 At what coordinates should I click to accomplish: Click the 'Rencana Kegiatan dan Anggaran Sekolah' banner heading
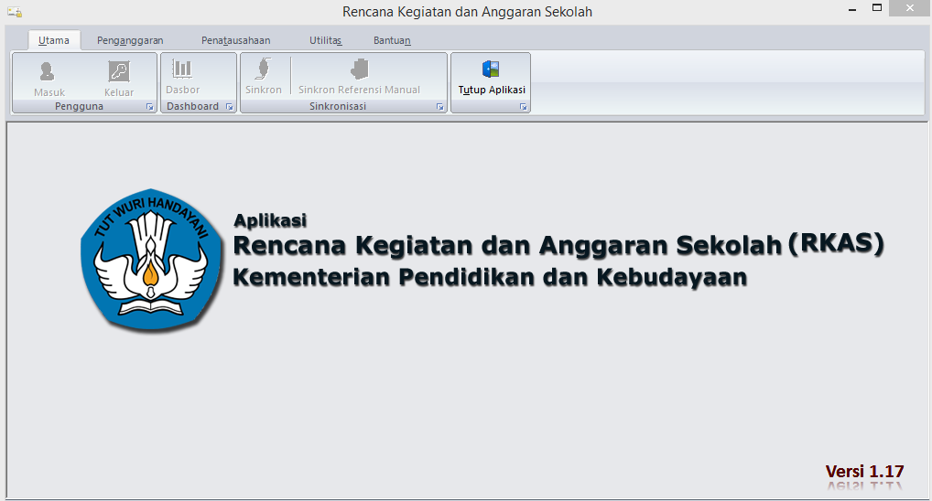pyautogui.click(x=507, y=245)
